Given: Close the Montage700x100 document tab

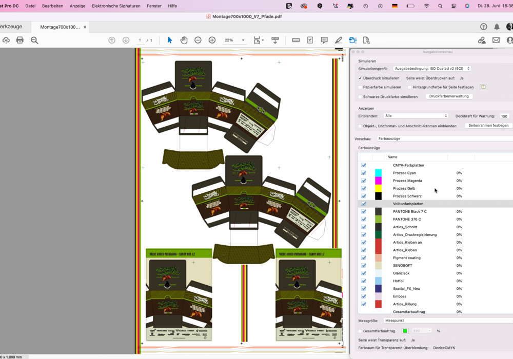Looking at the screenshot, I should (85, 27).
